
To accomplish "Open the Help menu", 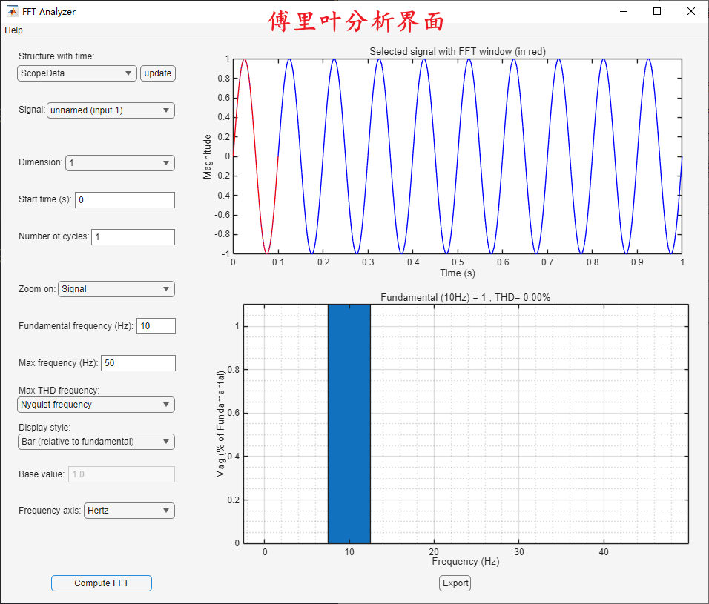I will pos(13,30).
